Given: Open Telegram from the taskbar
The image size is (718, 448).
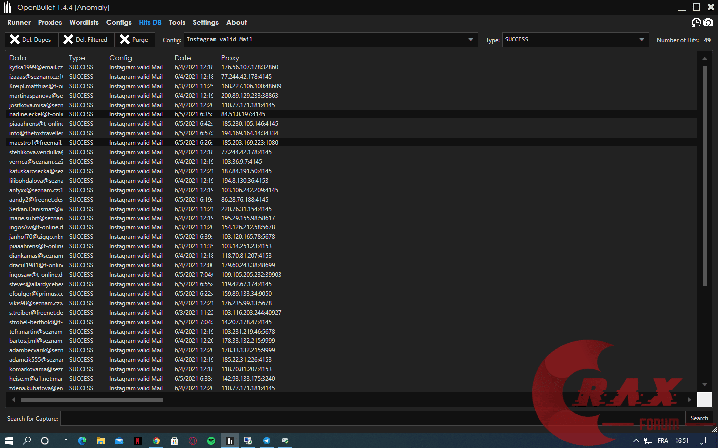Looking at the screenshot, I should 266,440.
